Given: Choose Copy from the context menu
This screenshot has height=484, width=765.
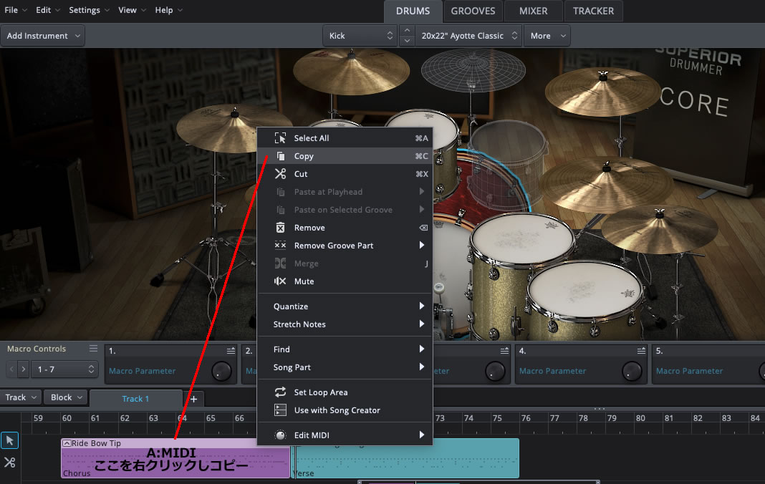Looking at the screenshot, I should click(304, 156).
